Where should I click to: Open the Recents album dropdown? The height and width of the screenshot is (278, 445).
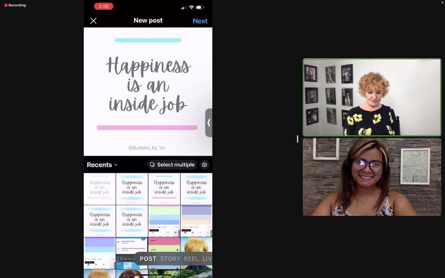[102, 165]
